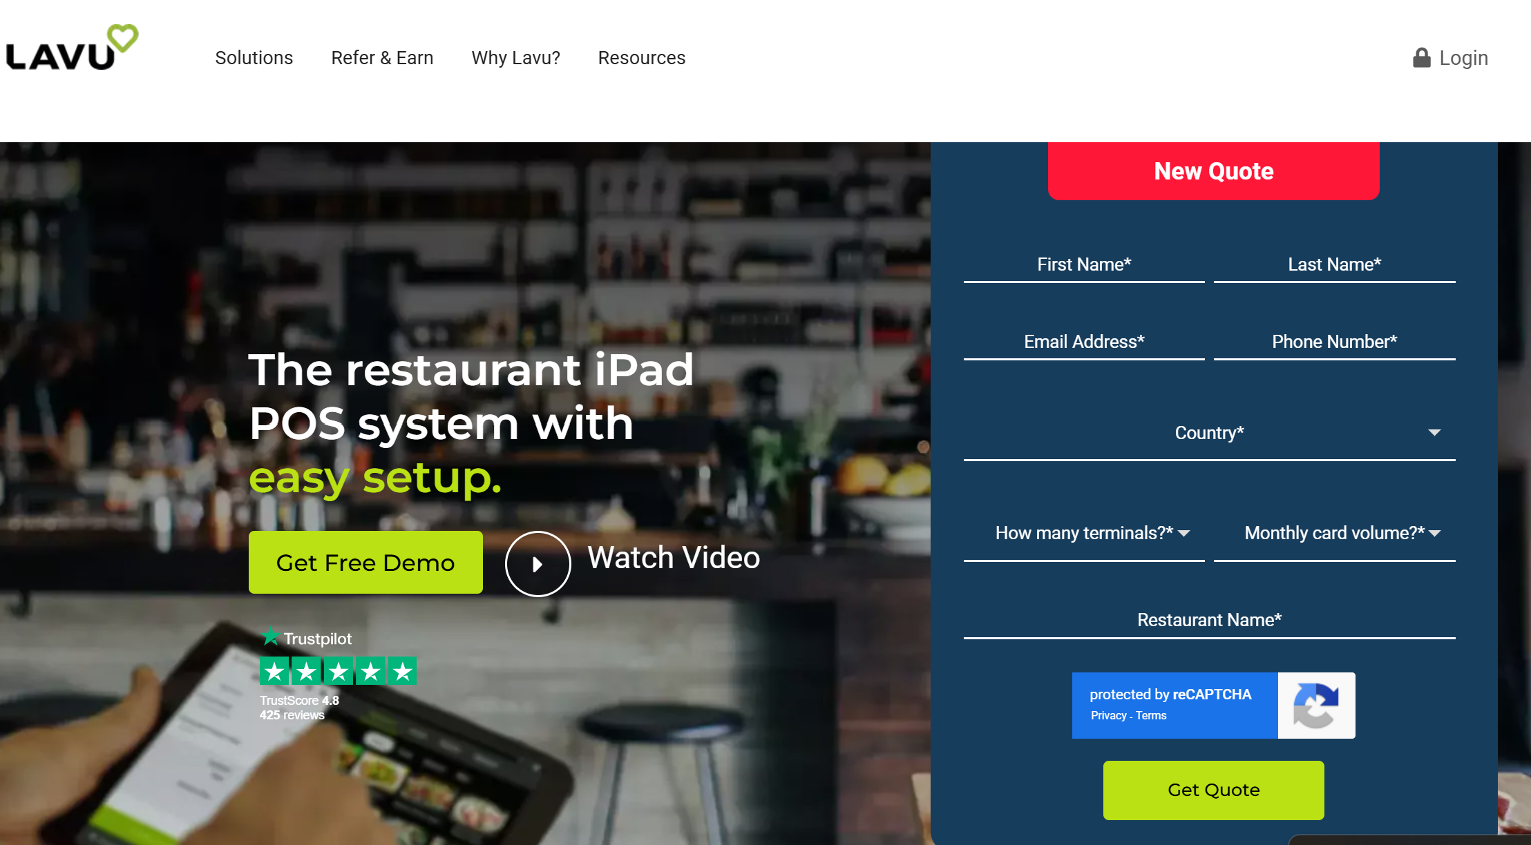
Task: Click the Get Free Demo button
Action: (x=365, y=563)
